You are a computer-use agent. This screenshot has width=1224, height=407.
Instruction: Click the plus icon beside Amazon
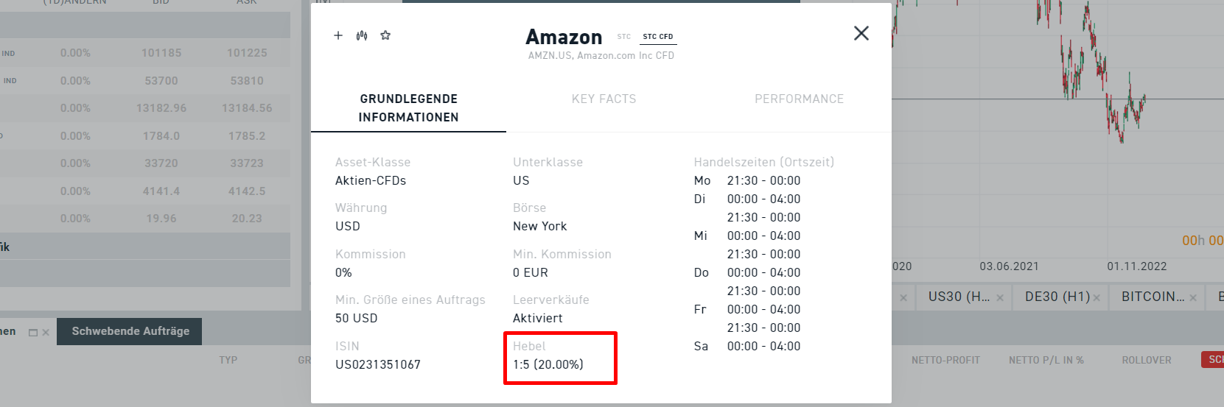click(x=338, y=35)
